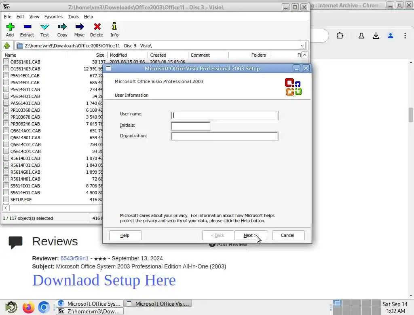The width and height of the screenshot is (414, 315).
Task: Select the R5614E01.CAB file row
Action: pos(53,158)
